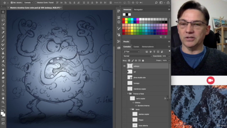Click the create new swatch icon
Screen dimensions: 227x128
tap(161, 37)
